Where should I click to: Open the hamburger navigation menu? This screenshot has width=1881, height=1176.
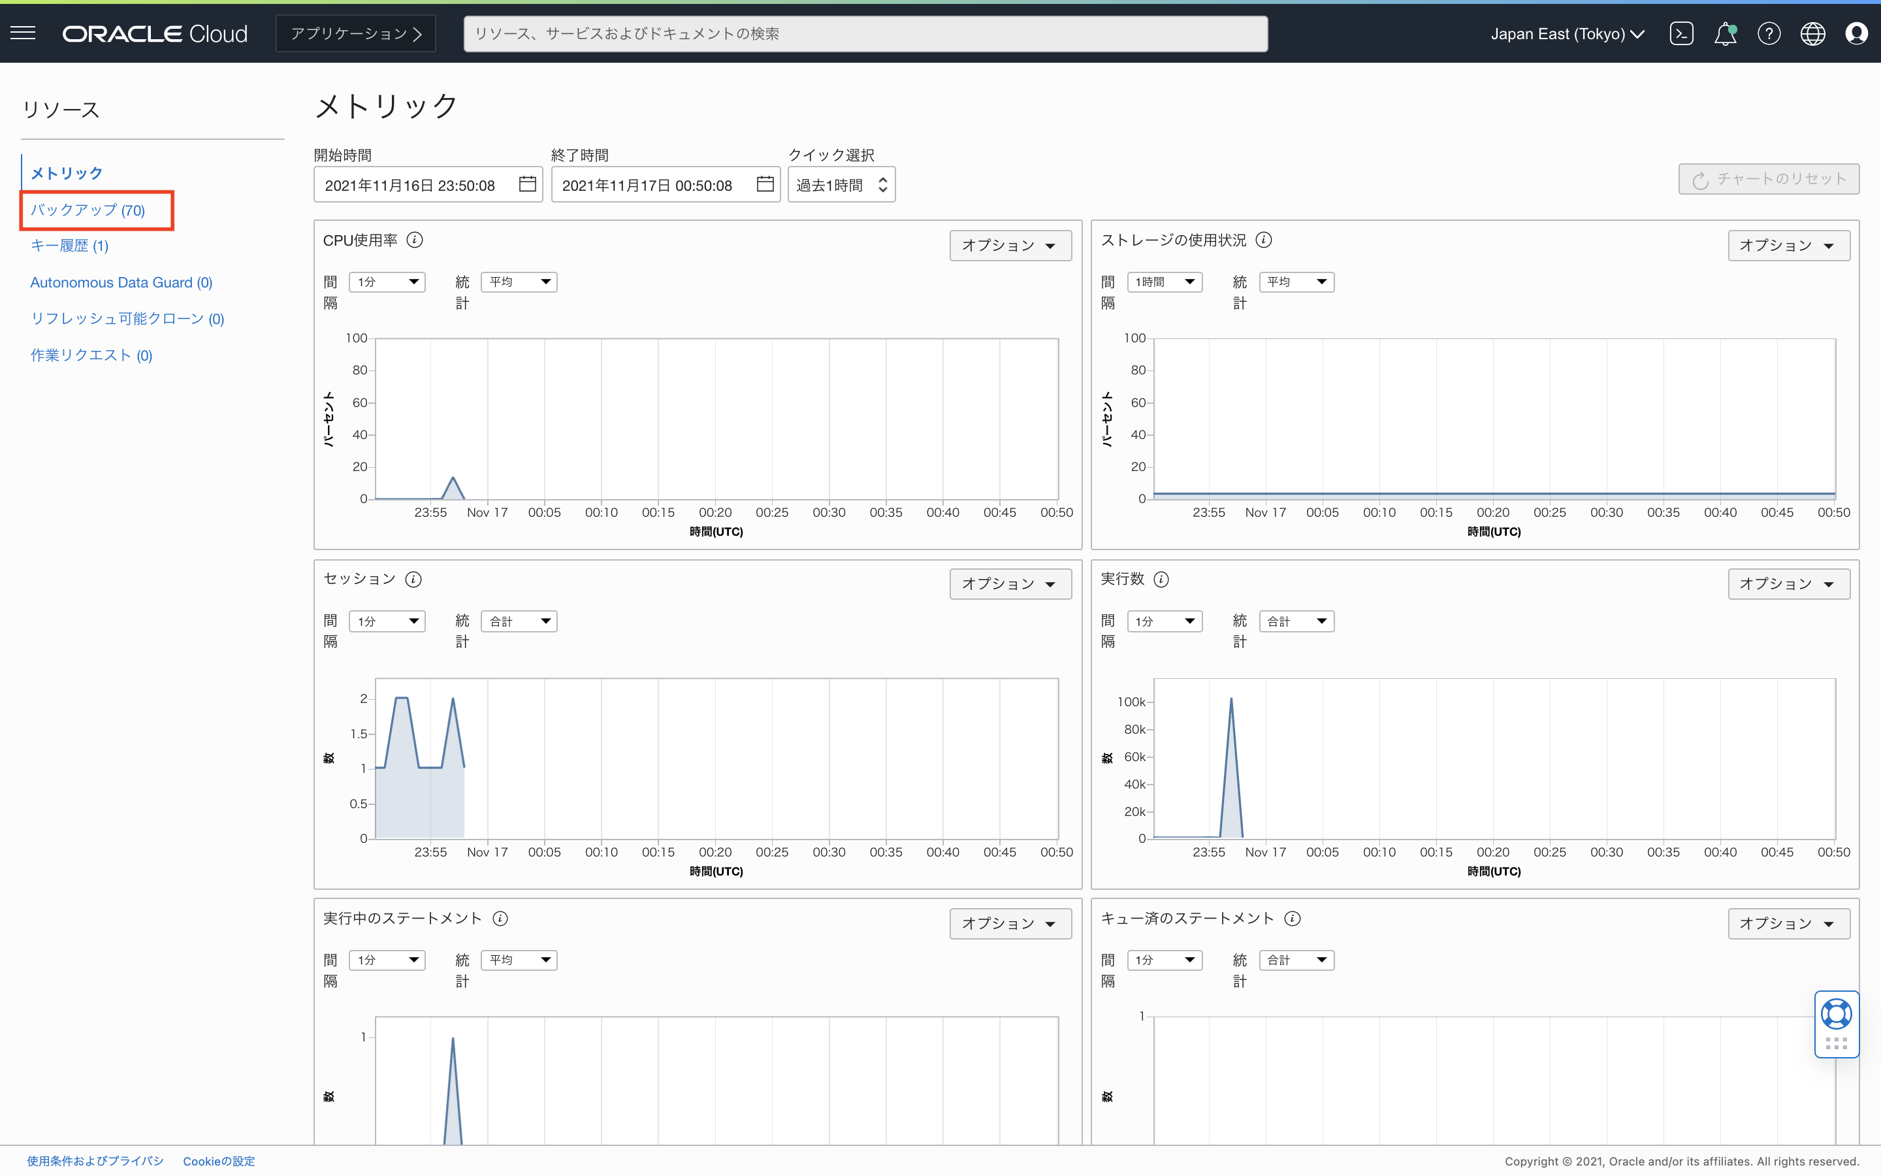[x=24, y=33]
